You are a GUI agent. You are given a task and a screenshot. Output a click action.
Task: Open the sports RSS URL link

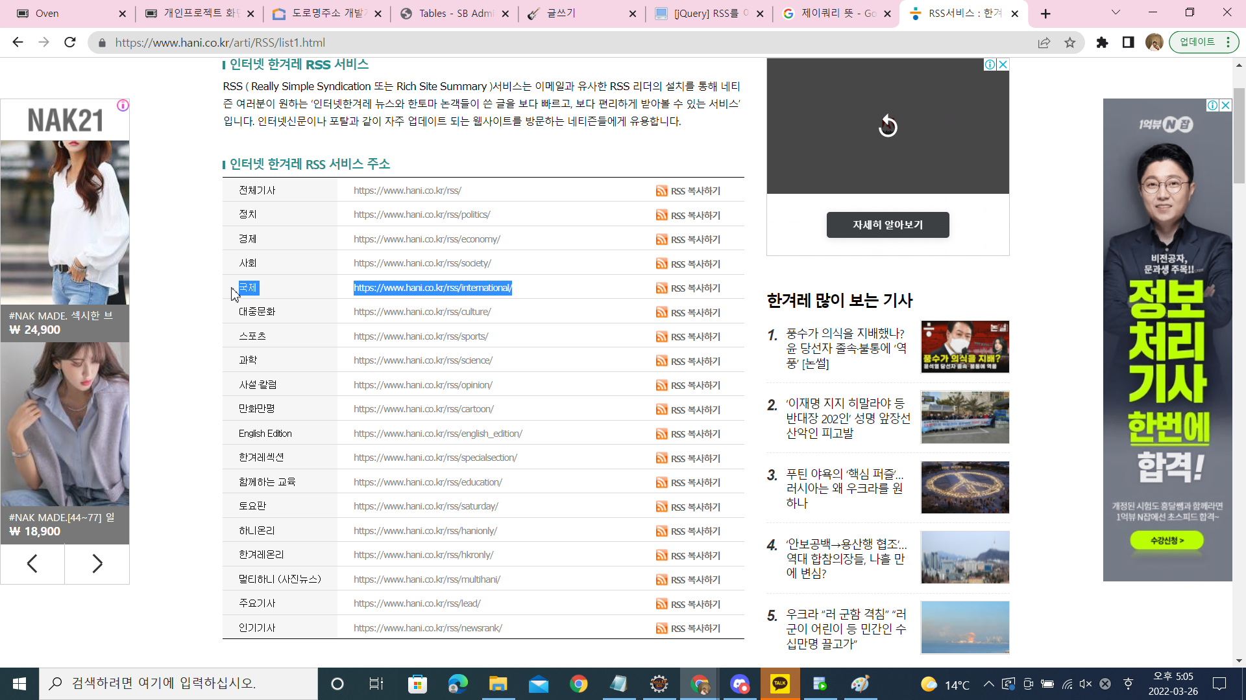tap(421, 336)
